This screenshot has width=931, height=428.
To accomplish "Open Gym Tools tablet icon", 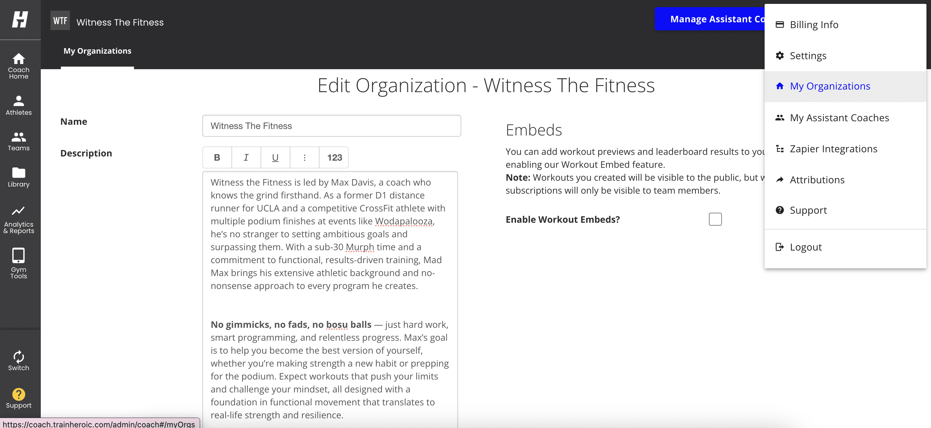I will point(18,263).
